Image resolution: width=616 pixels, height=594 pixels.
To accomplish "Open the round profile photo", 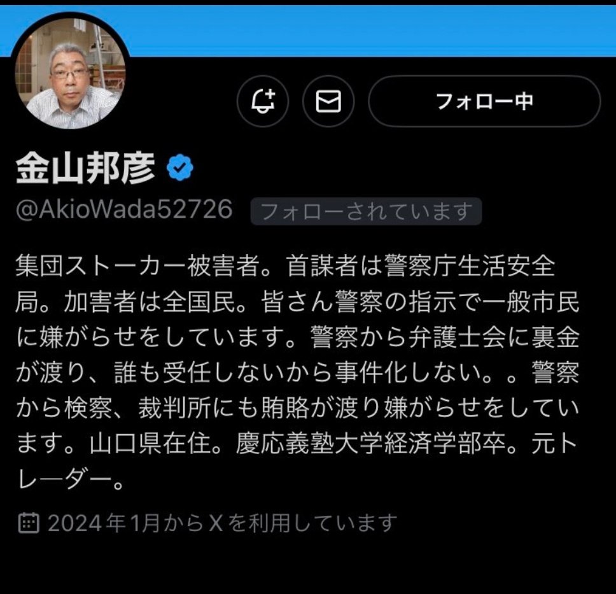I will [70, 73].
